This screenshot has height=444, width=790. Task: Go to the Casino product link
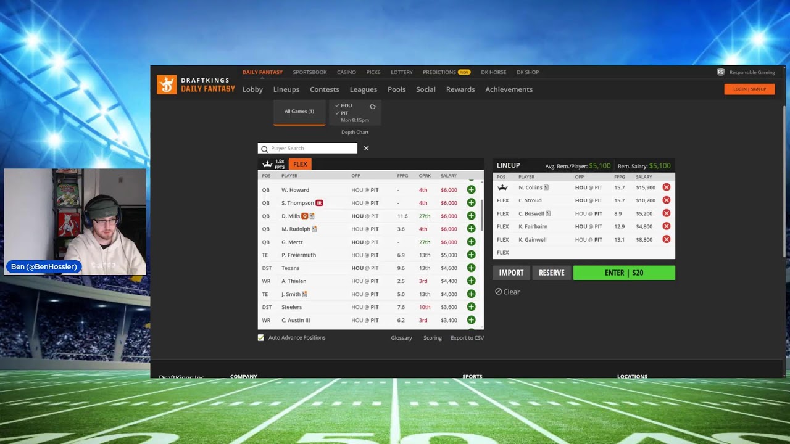346,72
